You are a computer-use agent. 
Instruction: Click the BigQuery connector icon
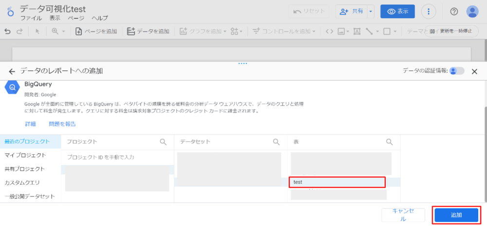12,88
